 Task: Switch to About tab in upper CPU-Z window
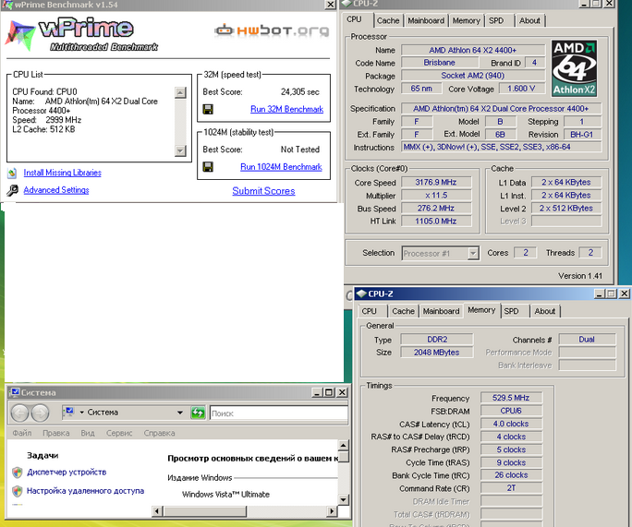pyautogui.click(x=529, y=20)
